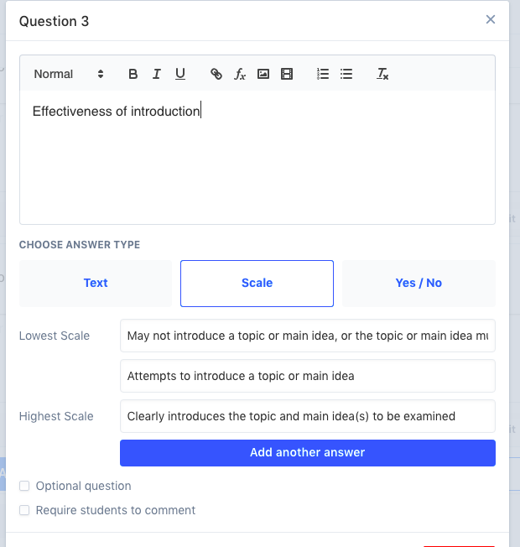Edit the Lowest Scale answer field
520x547 pixels.
click(x=307, y=336)
